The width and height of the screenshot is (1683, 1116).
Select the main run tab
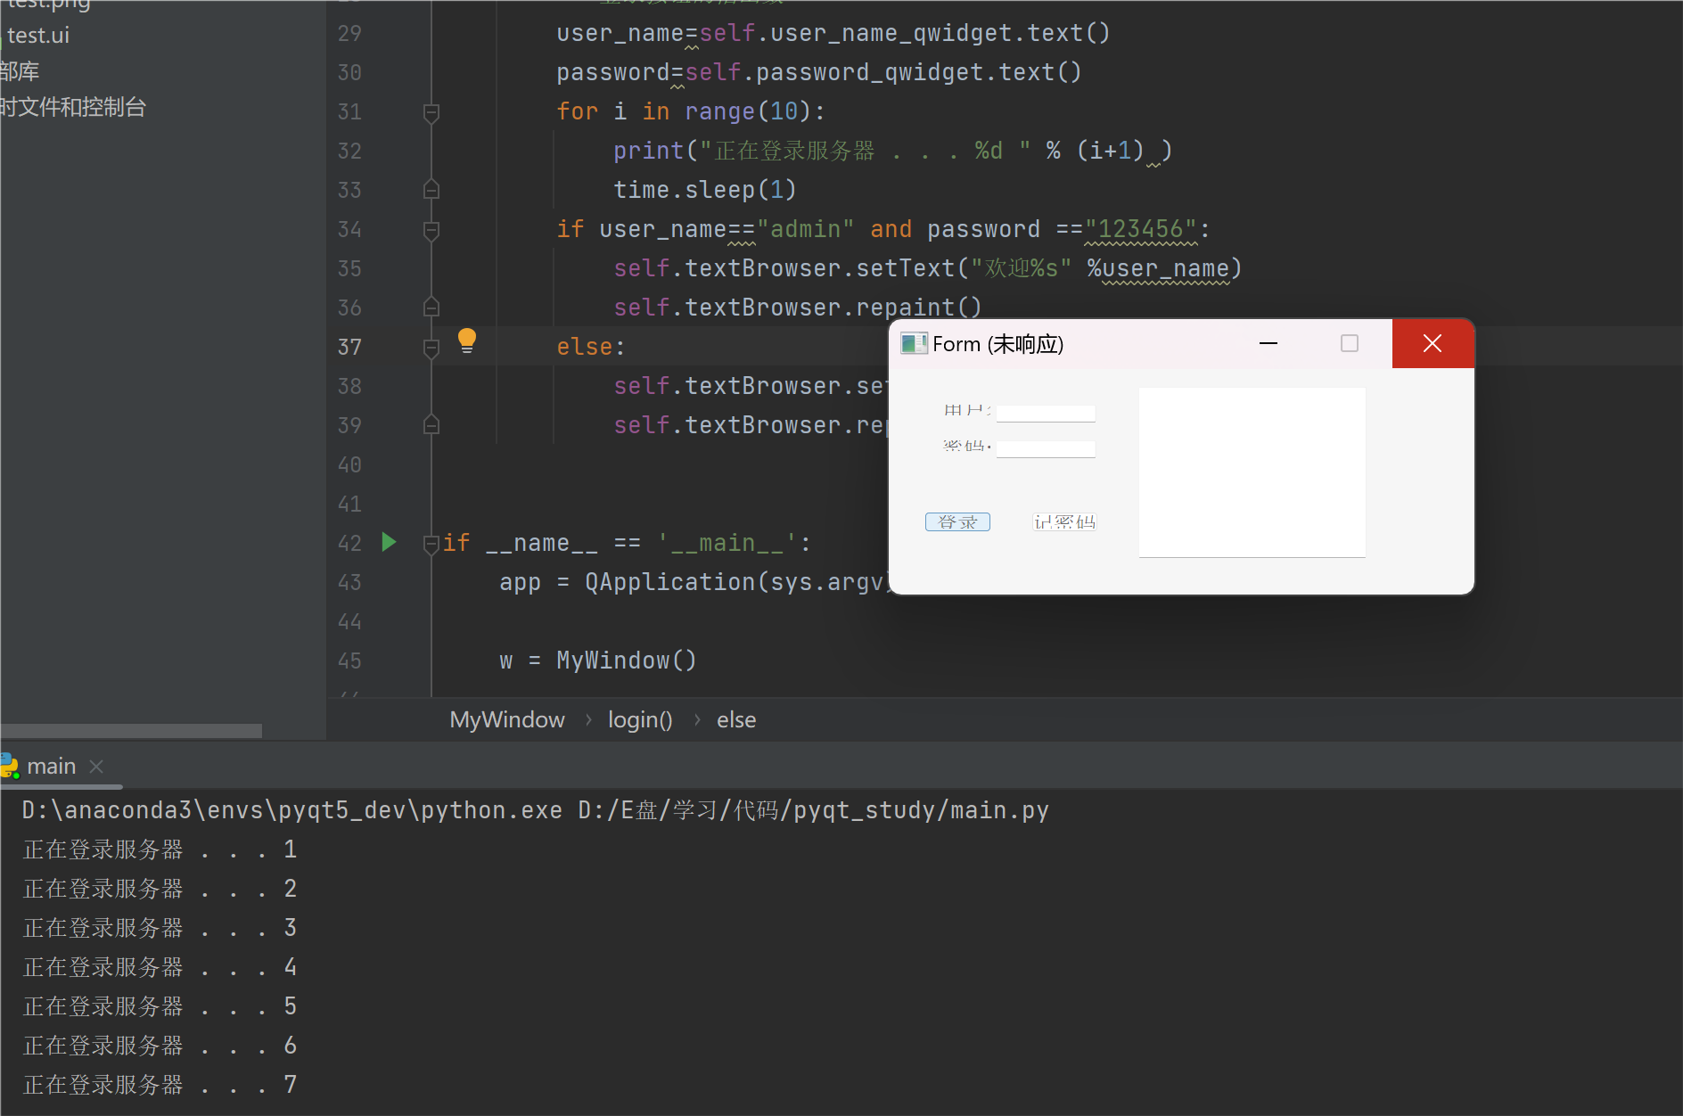pos(52,766)
